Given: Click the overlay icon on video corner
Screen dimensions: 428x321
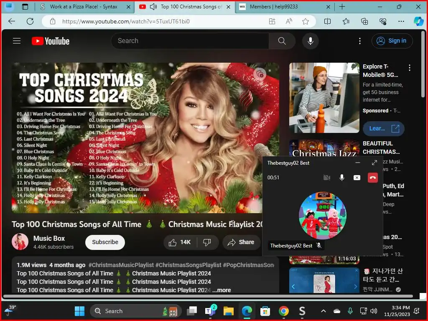Looking at the screenshot, I should [260, 74].
